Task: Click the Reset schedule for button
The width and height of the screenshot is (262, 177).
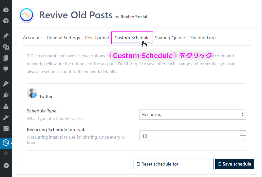Action: [x=174, y=164]
